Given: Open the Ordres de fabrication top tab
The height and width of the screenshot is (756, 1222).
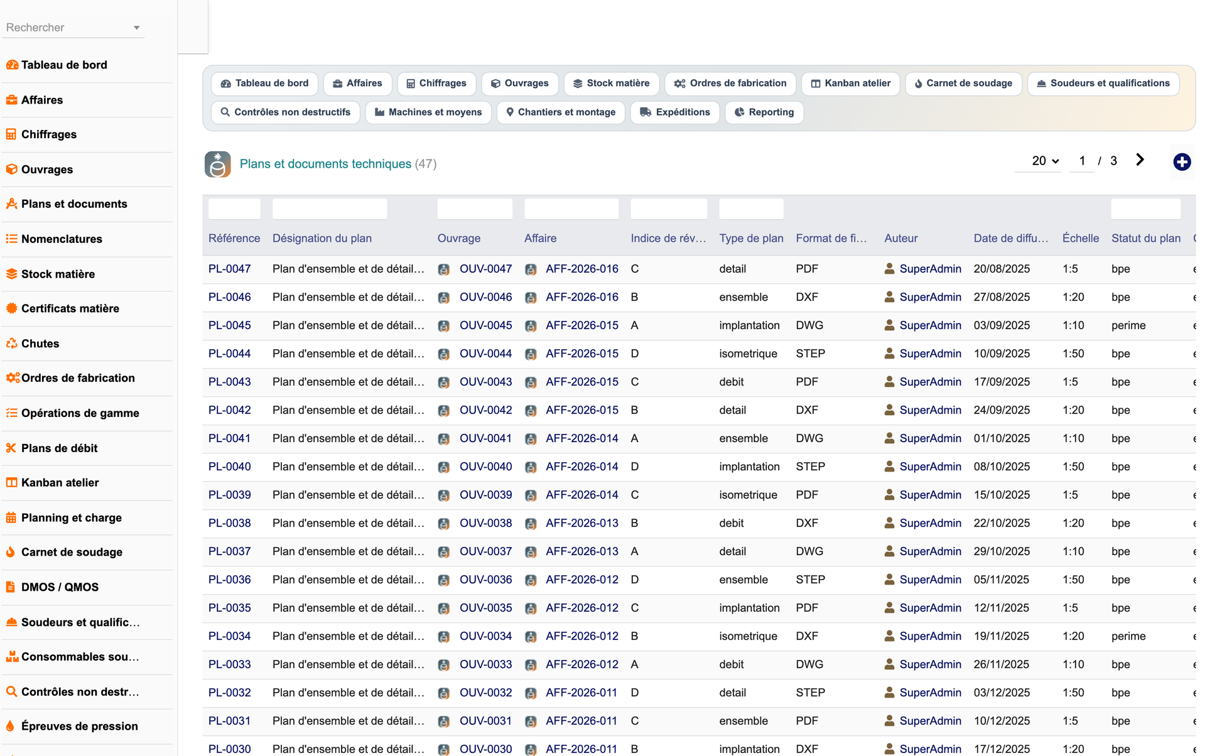Looking at the screenshot, I should point(730,84).
